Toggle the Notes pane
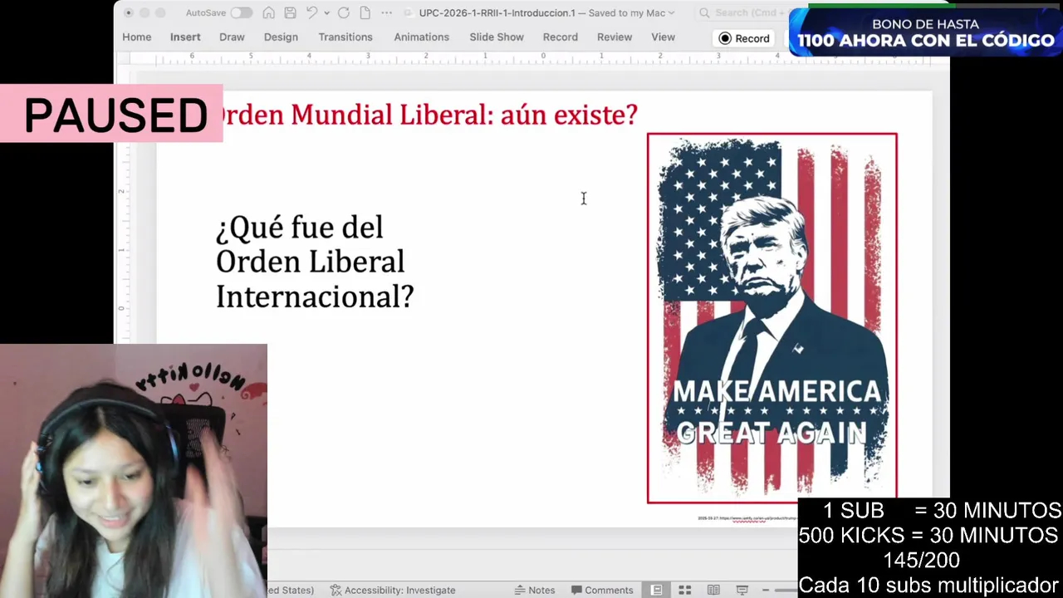1063x598 pixels. [x=534, y=590]
